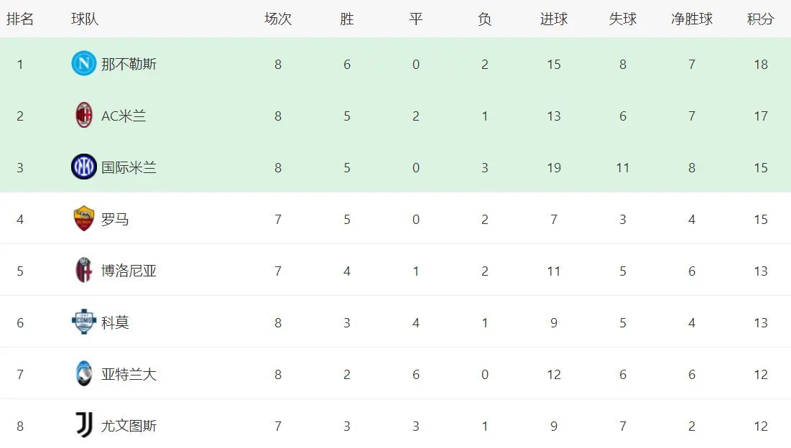Select the 排名 column header
The width and height of the screenshot is (791, 448).
(x=20, y=19)
